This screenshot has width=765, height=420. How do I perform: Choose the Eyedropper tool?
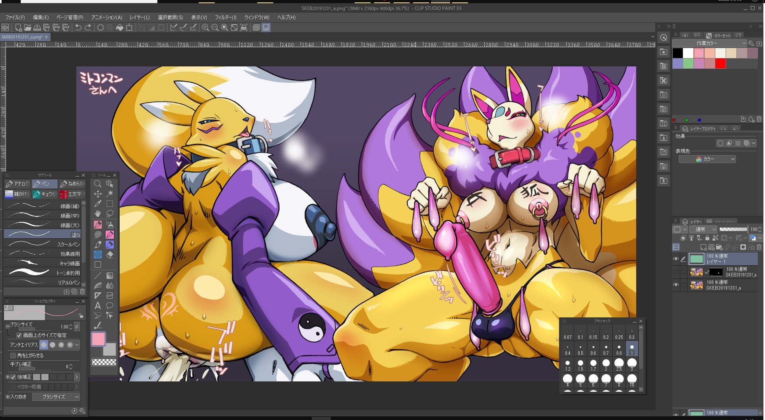point(98,204)
